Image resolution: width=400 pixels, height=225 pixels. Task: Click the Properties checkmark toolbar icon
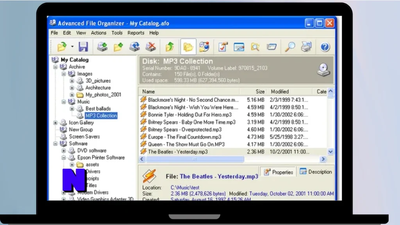click(223, 47)
